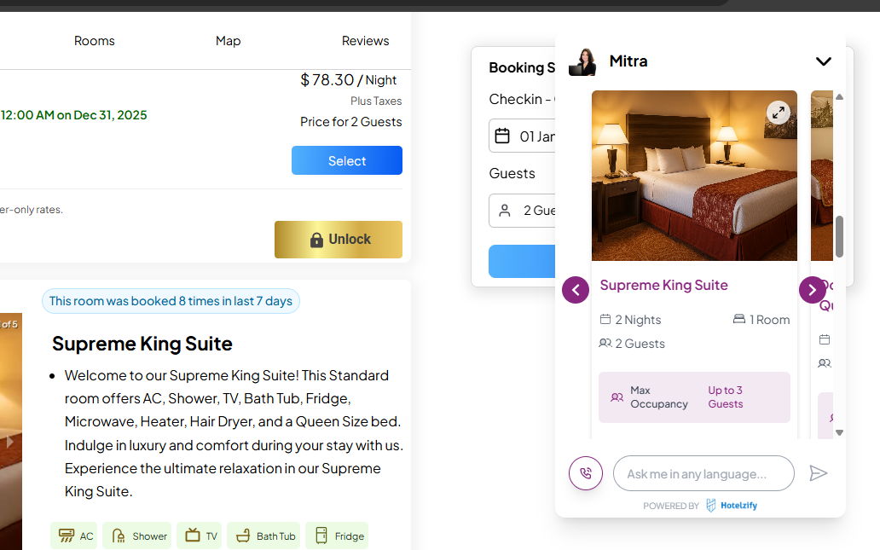Click the Shower amenity icon
880x550 pixels.
119,536
